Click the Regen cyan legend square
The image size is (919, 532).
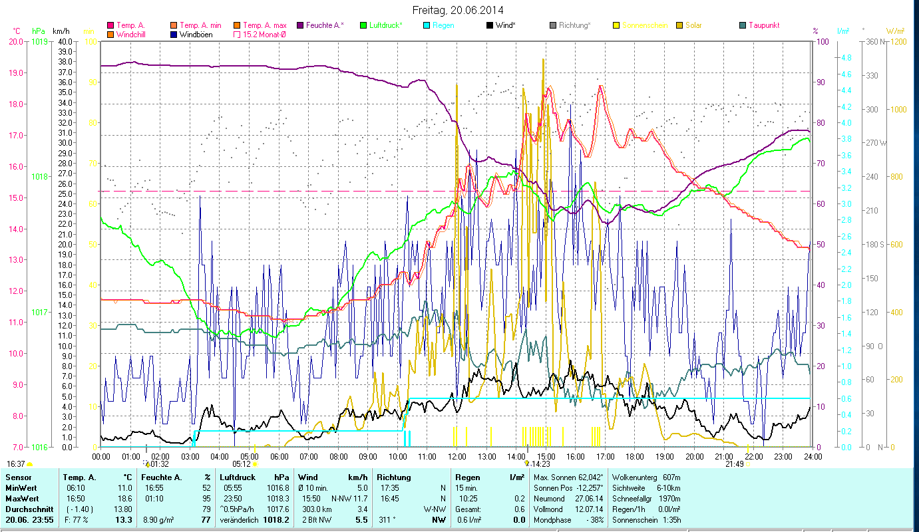point(427,25)
